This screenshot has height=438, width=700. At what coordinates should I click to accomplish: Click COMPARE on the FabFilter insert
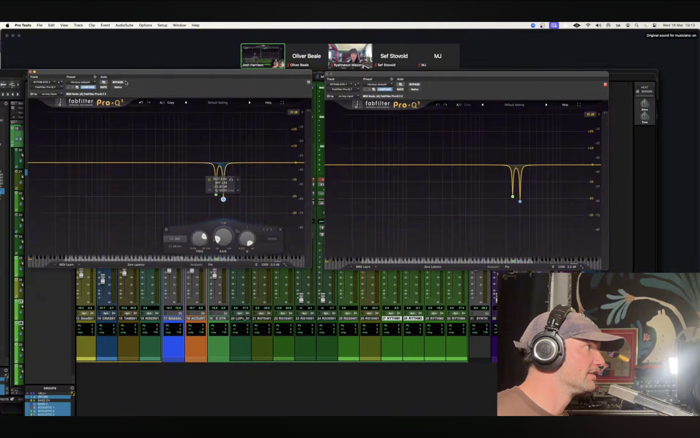[x=88, y=87]
